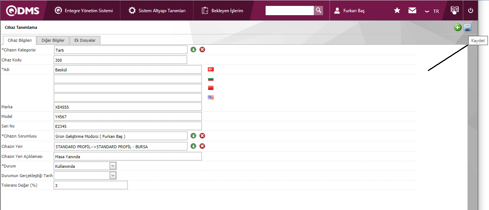Click the Cihazın Yeri field with STANDARD PROFİL
The height and width of the screenshot is (210, 489).
point(120,146)
